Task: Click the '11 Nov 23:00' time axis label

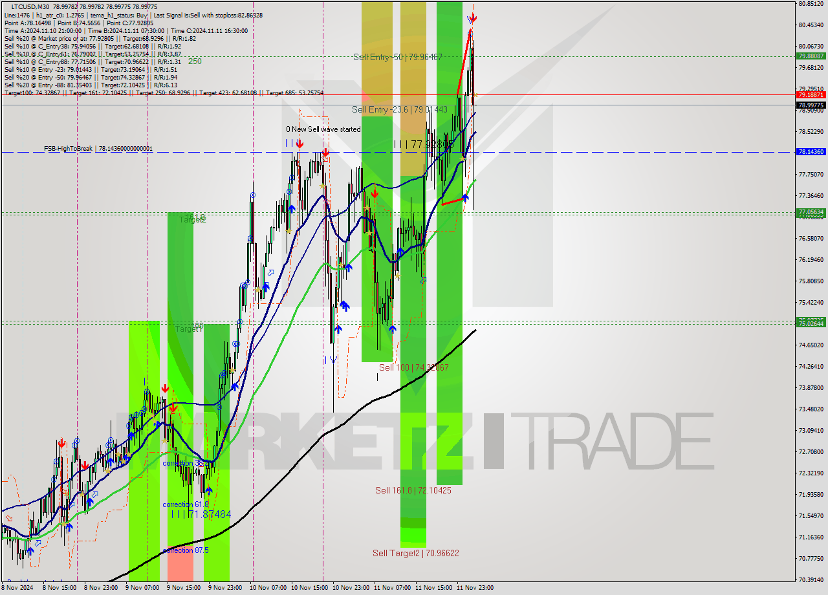Action: click(x=475, y=588)
